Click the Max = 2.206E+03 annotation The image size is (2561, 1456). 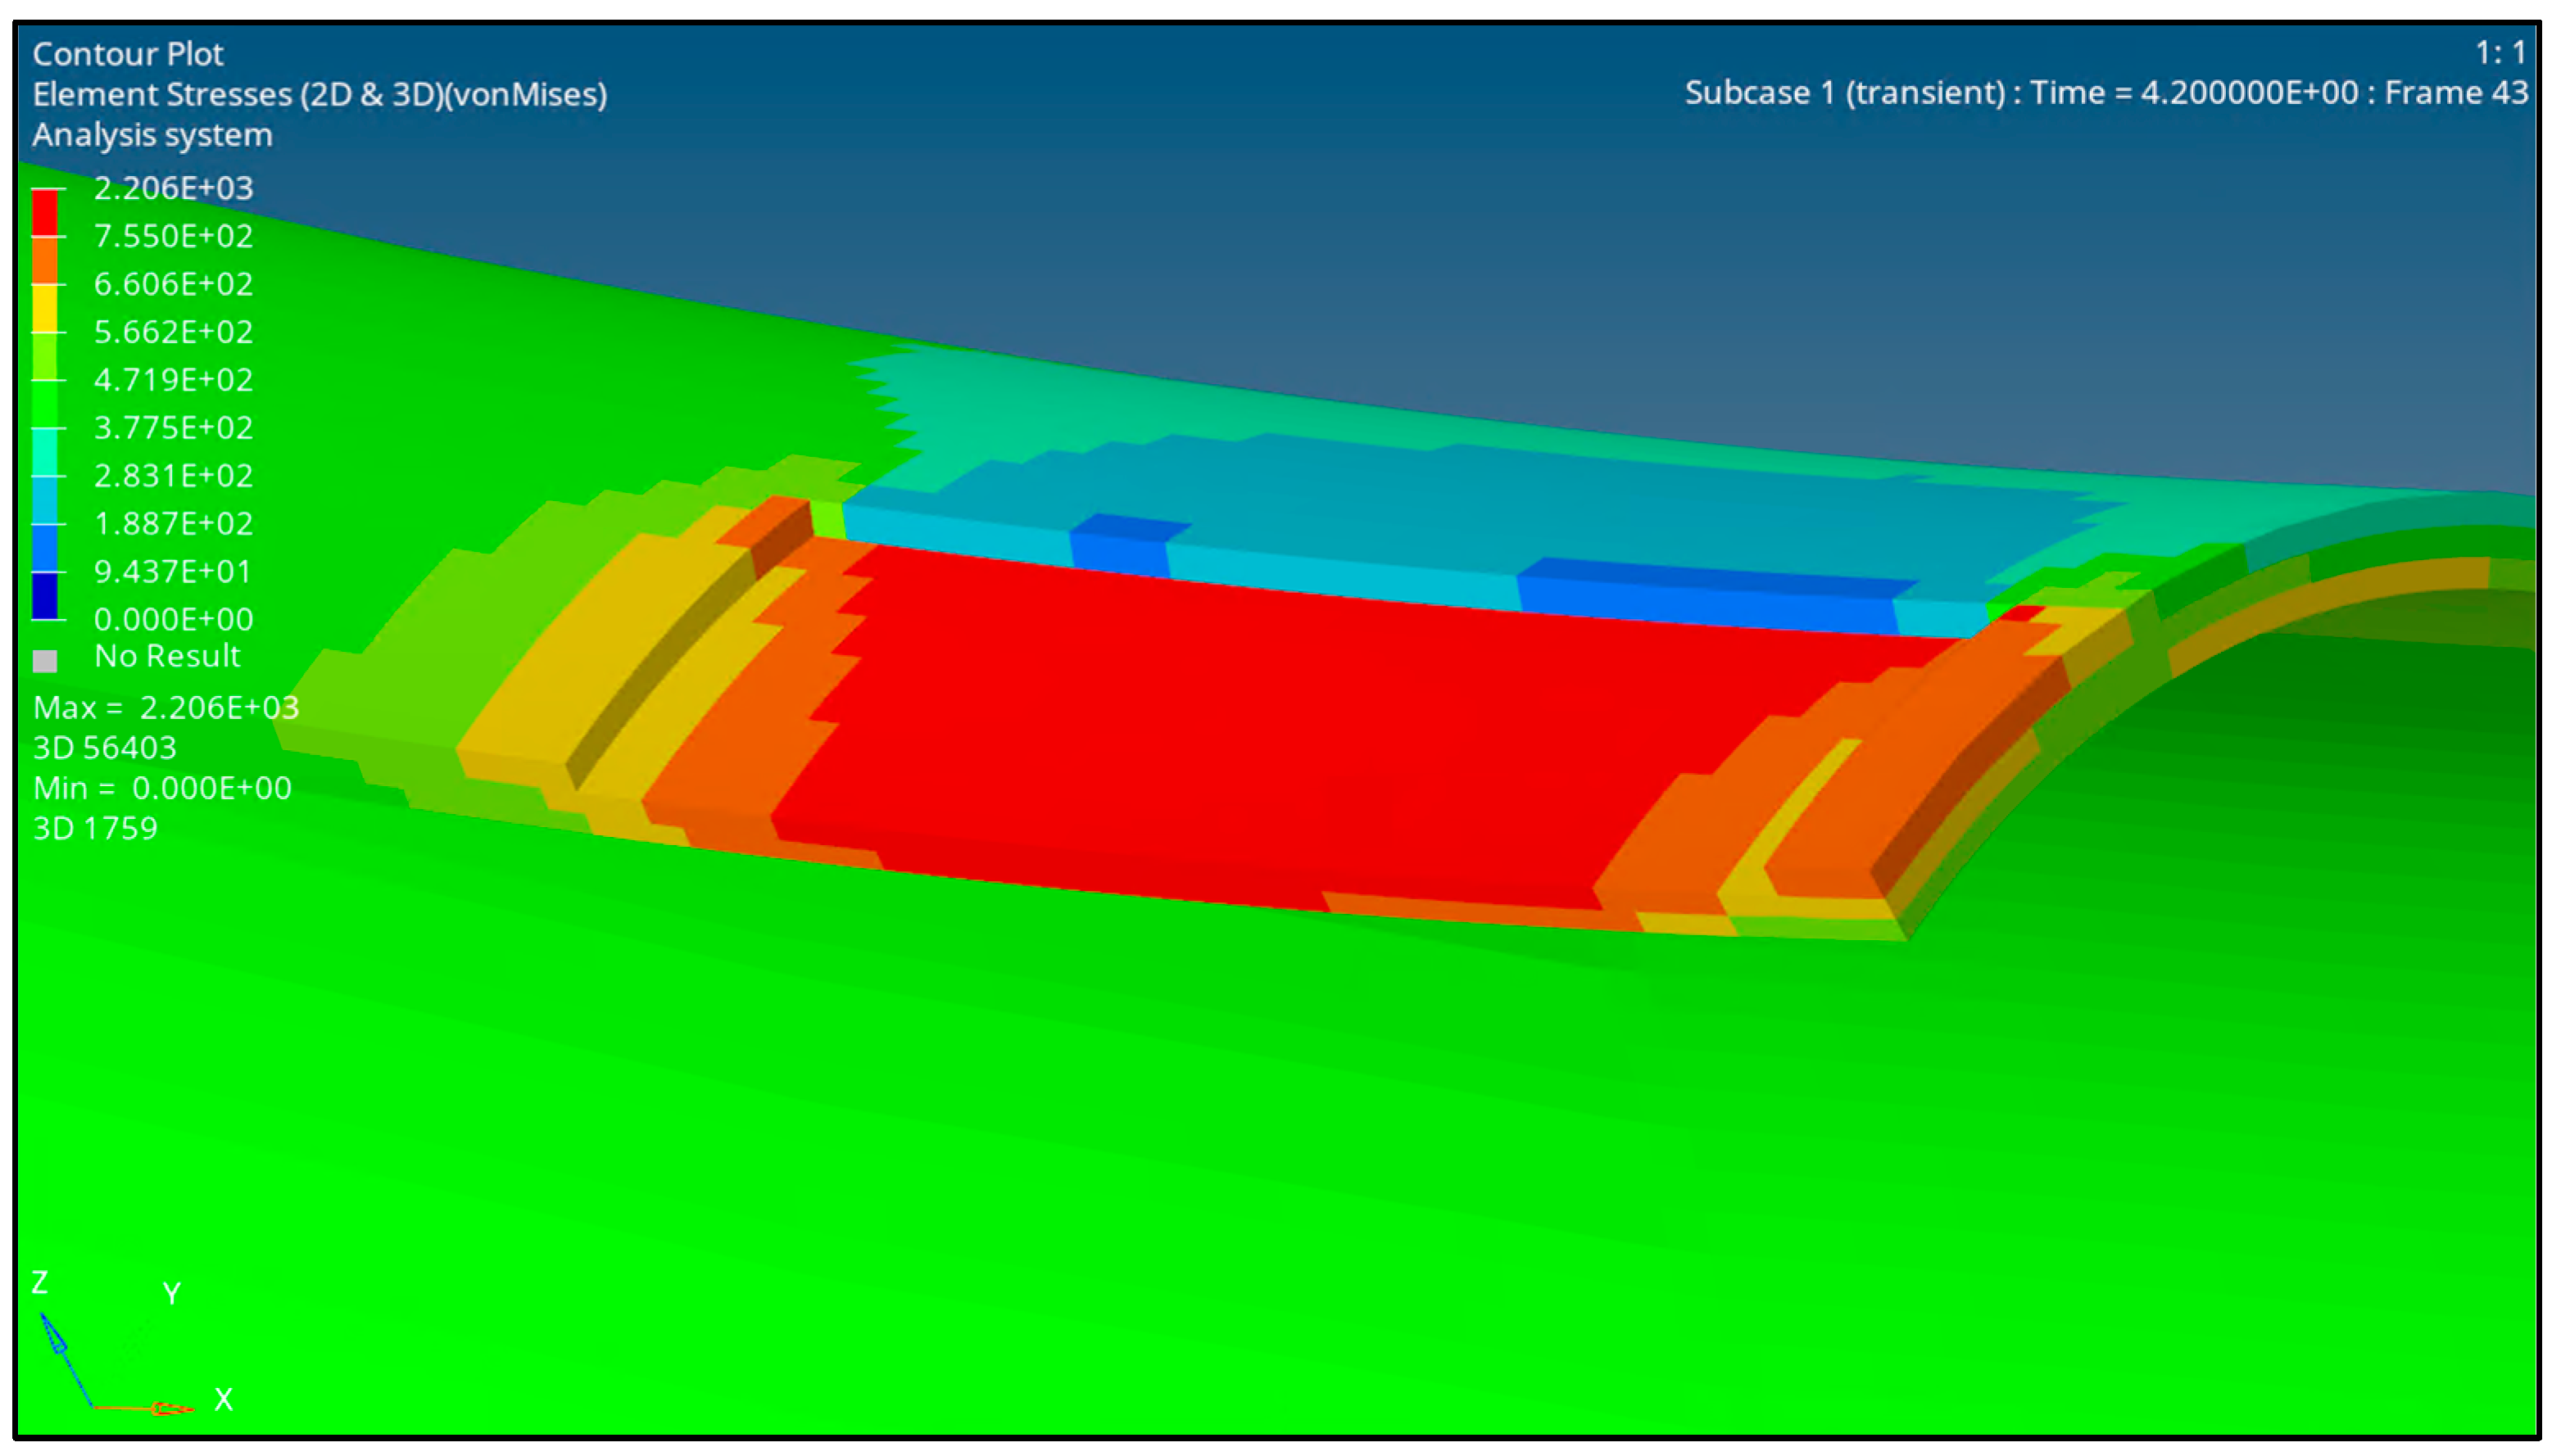click(x=166, y=708)
